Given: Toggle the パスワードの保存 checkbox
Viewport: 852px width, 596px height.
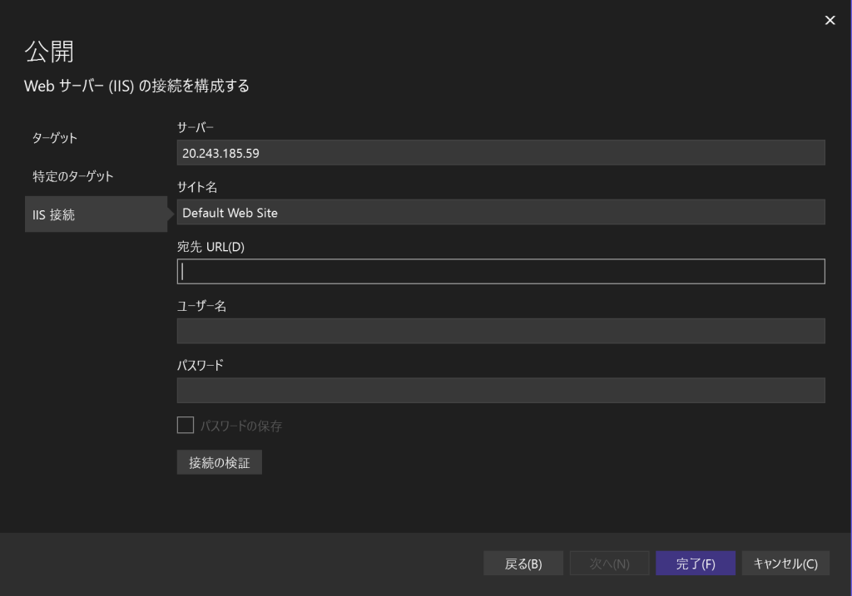Looking at the screenshot, I should pos(186,425).
